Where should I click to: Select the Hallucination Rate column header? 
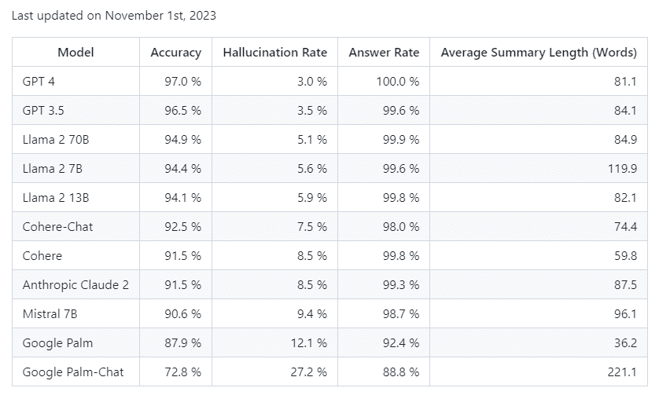275,53
